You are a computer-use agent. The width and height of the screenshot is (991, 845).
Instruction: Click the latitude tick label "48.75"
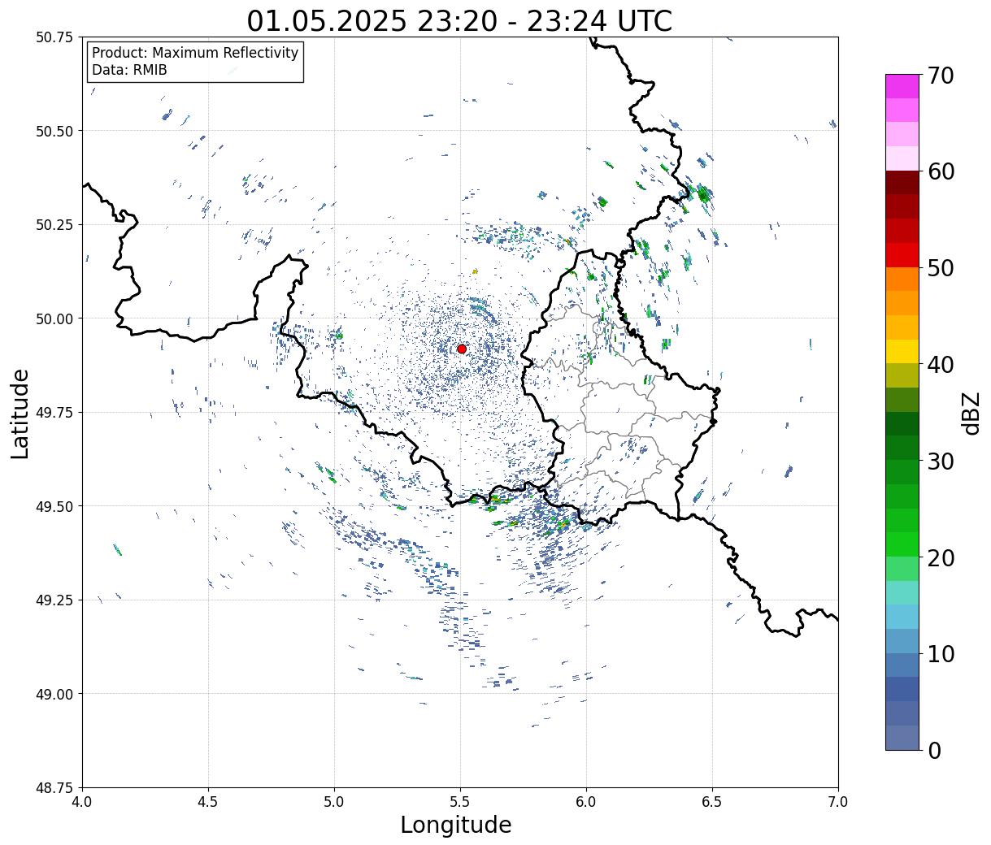(x=54, y=788)
